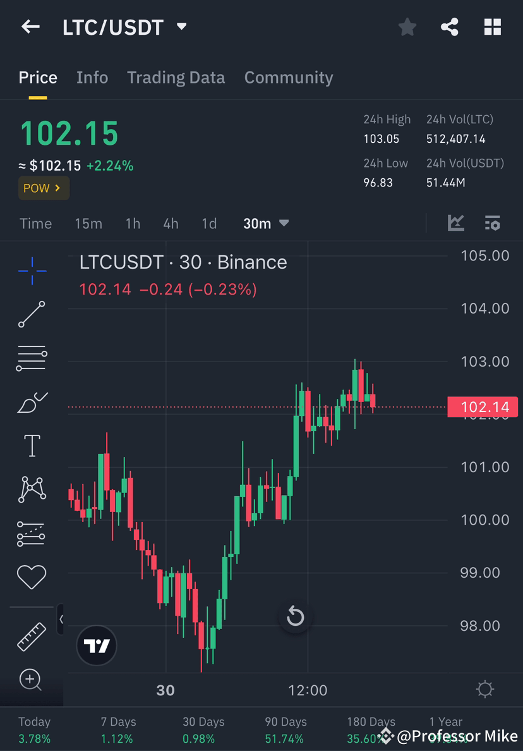Image resolution: width=523 pixels, height=751 pixels.
Task: Switch to the Trading Data tab
Action: pos(176,77)
